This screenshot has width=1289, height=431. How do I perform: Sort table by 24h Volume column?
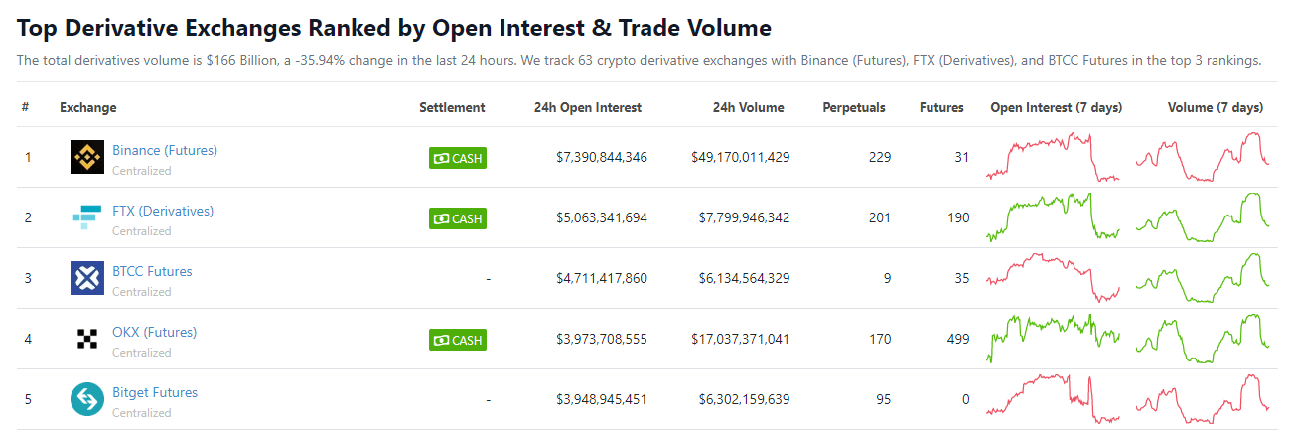[x=748, y=107]
